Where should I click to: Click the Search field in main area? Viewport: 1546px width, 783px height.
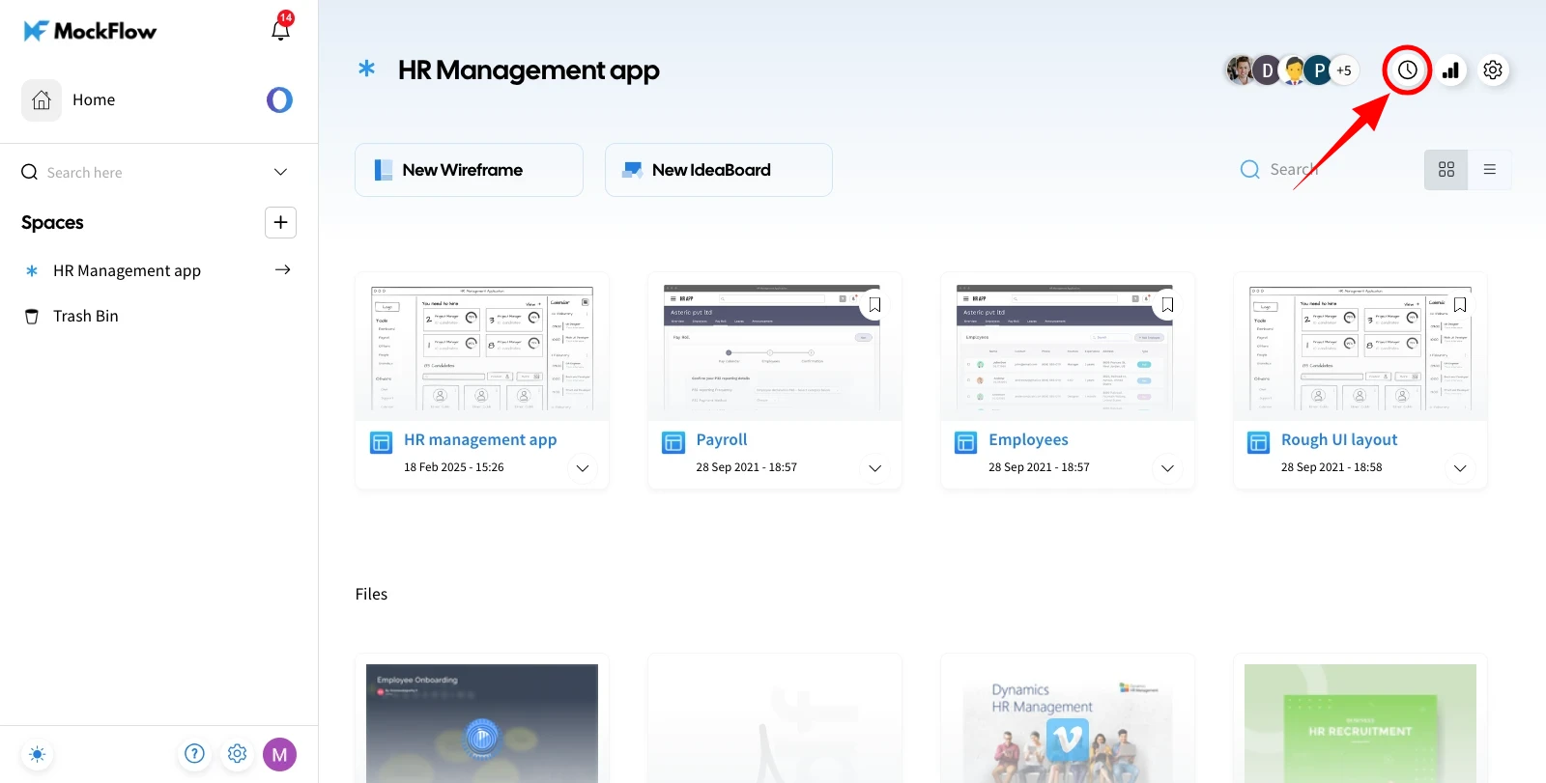1295,169
